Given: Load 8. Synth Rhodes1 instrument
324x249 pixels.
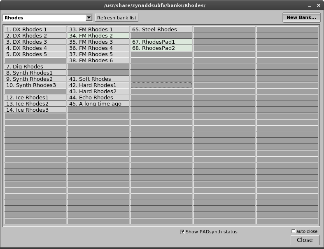Looking at the screenshot, I should (x=35, y=73).
